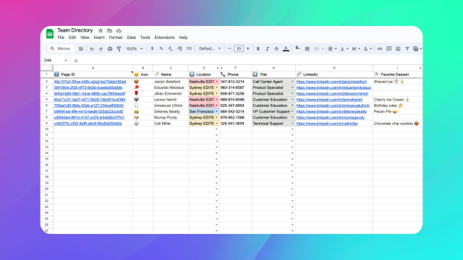Click the insert link icon
Screen dimensions: 463x260
(x=380, y=48)
